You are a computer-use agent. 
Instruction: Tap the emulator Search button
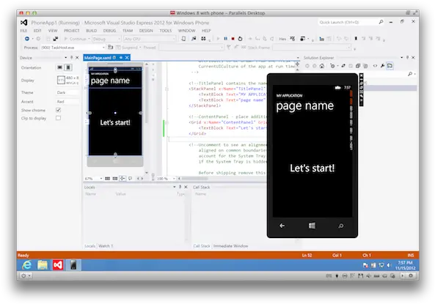[341, 226]
